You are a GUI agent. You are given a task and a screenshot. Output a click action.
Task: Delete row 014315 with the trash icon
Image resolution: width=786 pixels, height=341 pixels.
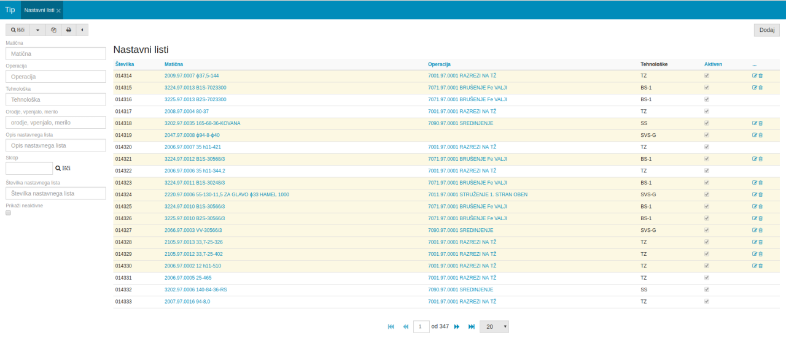coord(761,88)
